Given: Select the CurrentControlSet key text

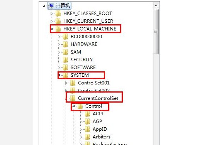Looking at the screenshot, I should [x=98, y=98].
